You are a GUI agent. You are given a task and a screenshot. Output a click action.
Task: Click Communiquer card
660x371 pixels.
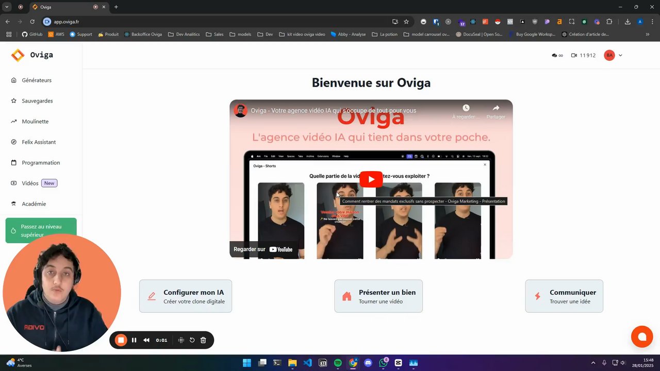(x=564, y=296)
